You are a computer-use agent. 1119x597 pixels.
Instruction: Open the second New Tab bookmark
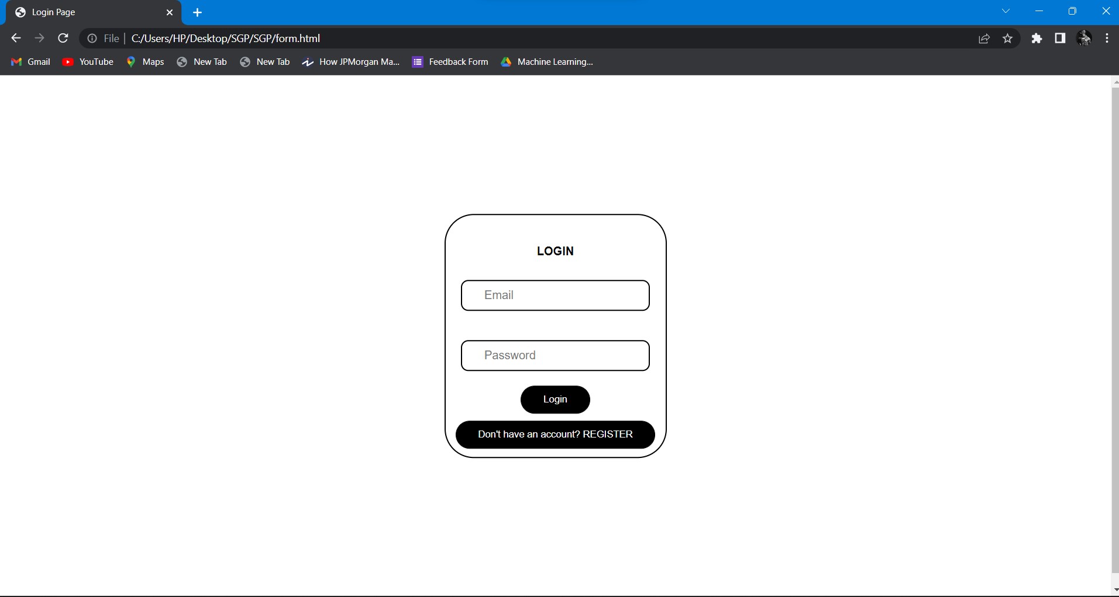point(265,62)
